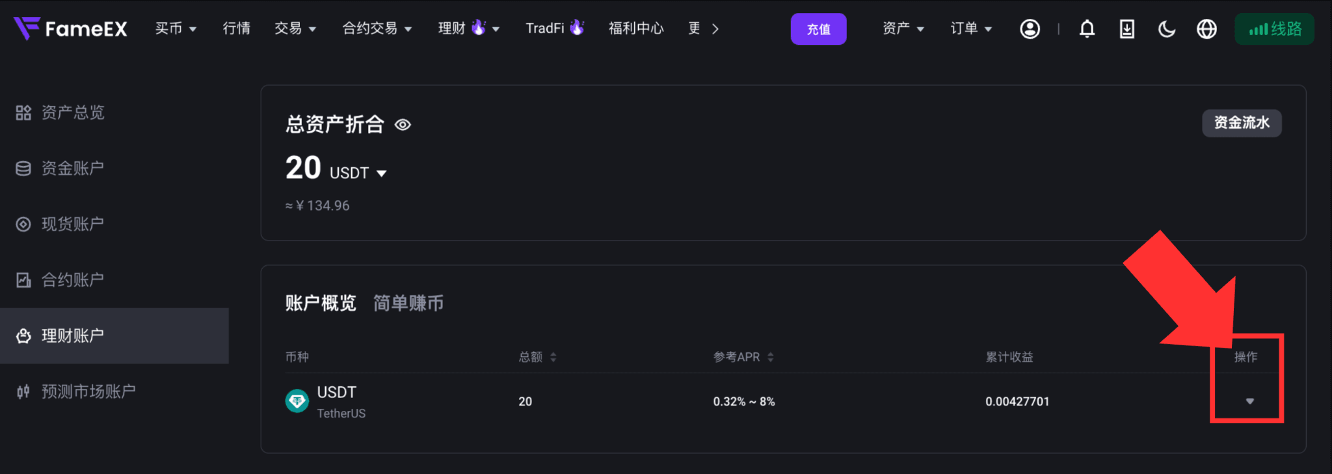Open language selection globe icon
1332x474 pixels.
click(1206, 29)
